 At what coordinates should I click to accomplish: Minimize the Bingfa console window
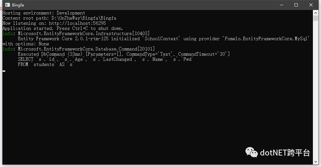click(282, 5)
